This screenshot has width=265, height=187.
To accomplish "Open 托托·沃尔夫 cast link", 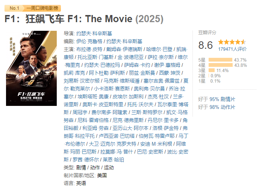I will (140, 104).
